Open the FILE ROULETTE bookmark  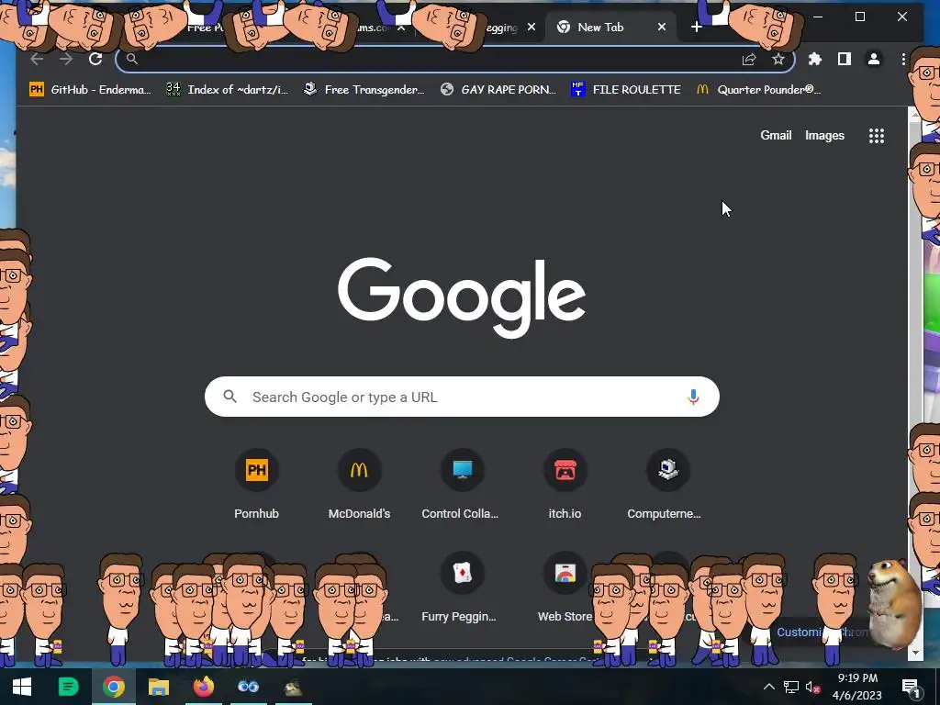pos(625,89)
